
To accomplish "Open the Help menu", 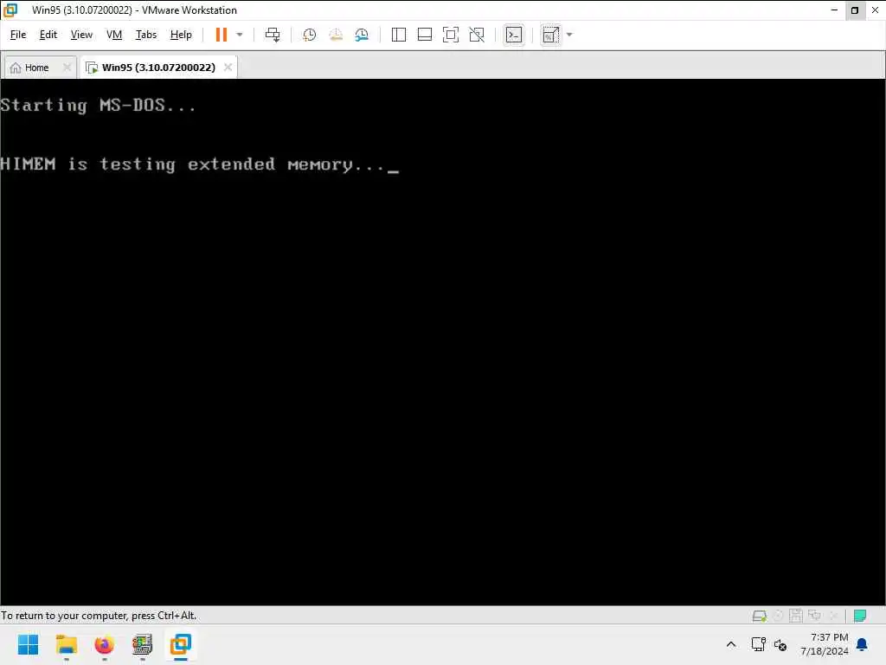I will point(181,35).
